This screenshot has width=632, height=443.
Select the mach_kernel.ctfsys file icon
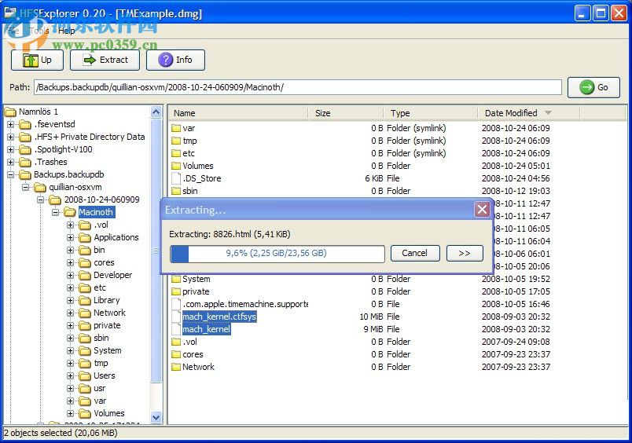tap(176, 317)
